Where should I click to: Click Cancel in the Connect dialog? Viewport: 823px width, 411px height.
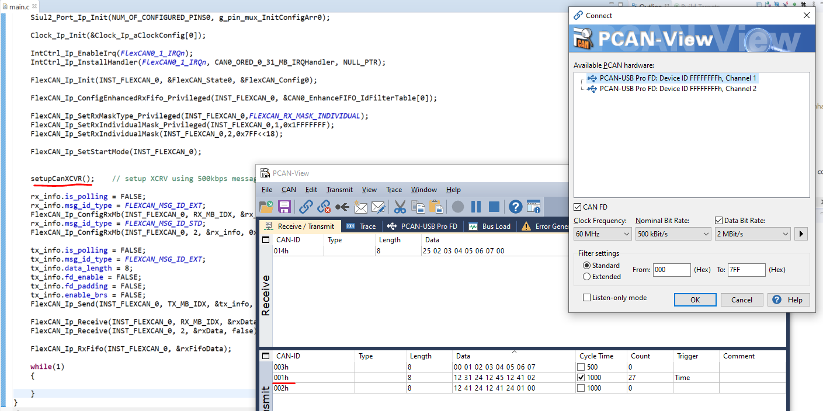click(x=741, y=299)
